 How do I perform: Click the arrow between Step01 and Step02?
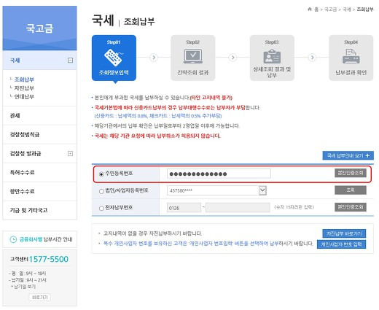pos(154,58)
